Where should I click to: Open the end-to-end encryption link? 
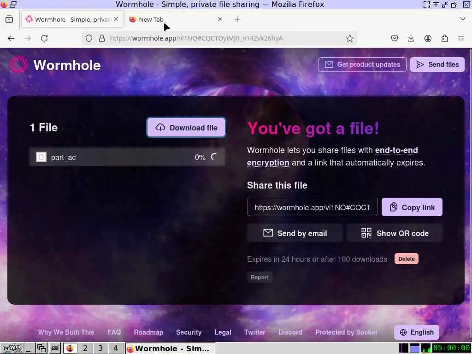pyautogui.click(x=332, y=156)
